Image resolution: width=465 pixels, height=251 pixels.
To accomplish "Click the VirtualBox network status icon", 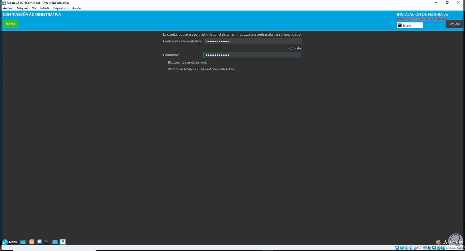I will 411,248.
